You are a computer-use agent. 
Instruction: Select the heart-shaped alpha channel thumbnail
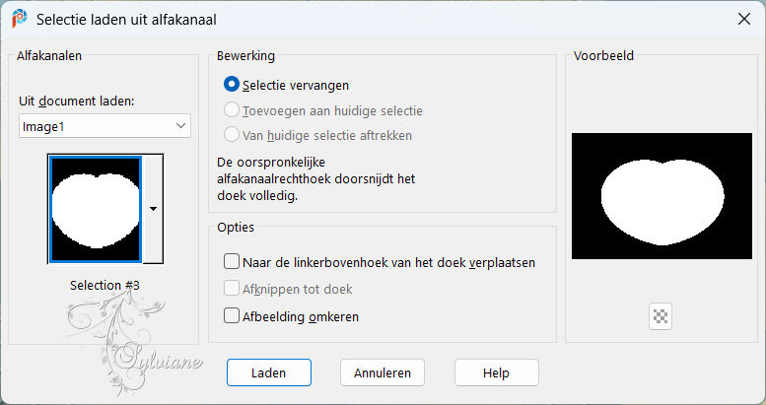(96, 209)
